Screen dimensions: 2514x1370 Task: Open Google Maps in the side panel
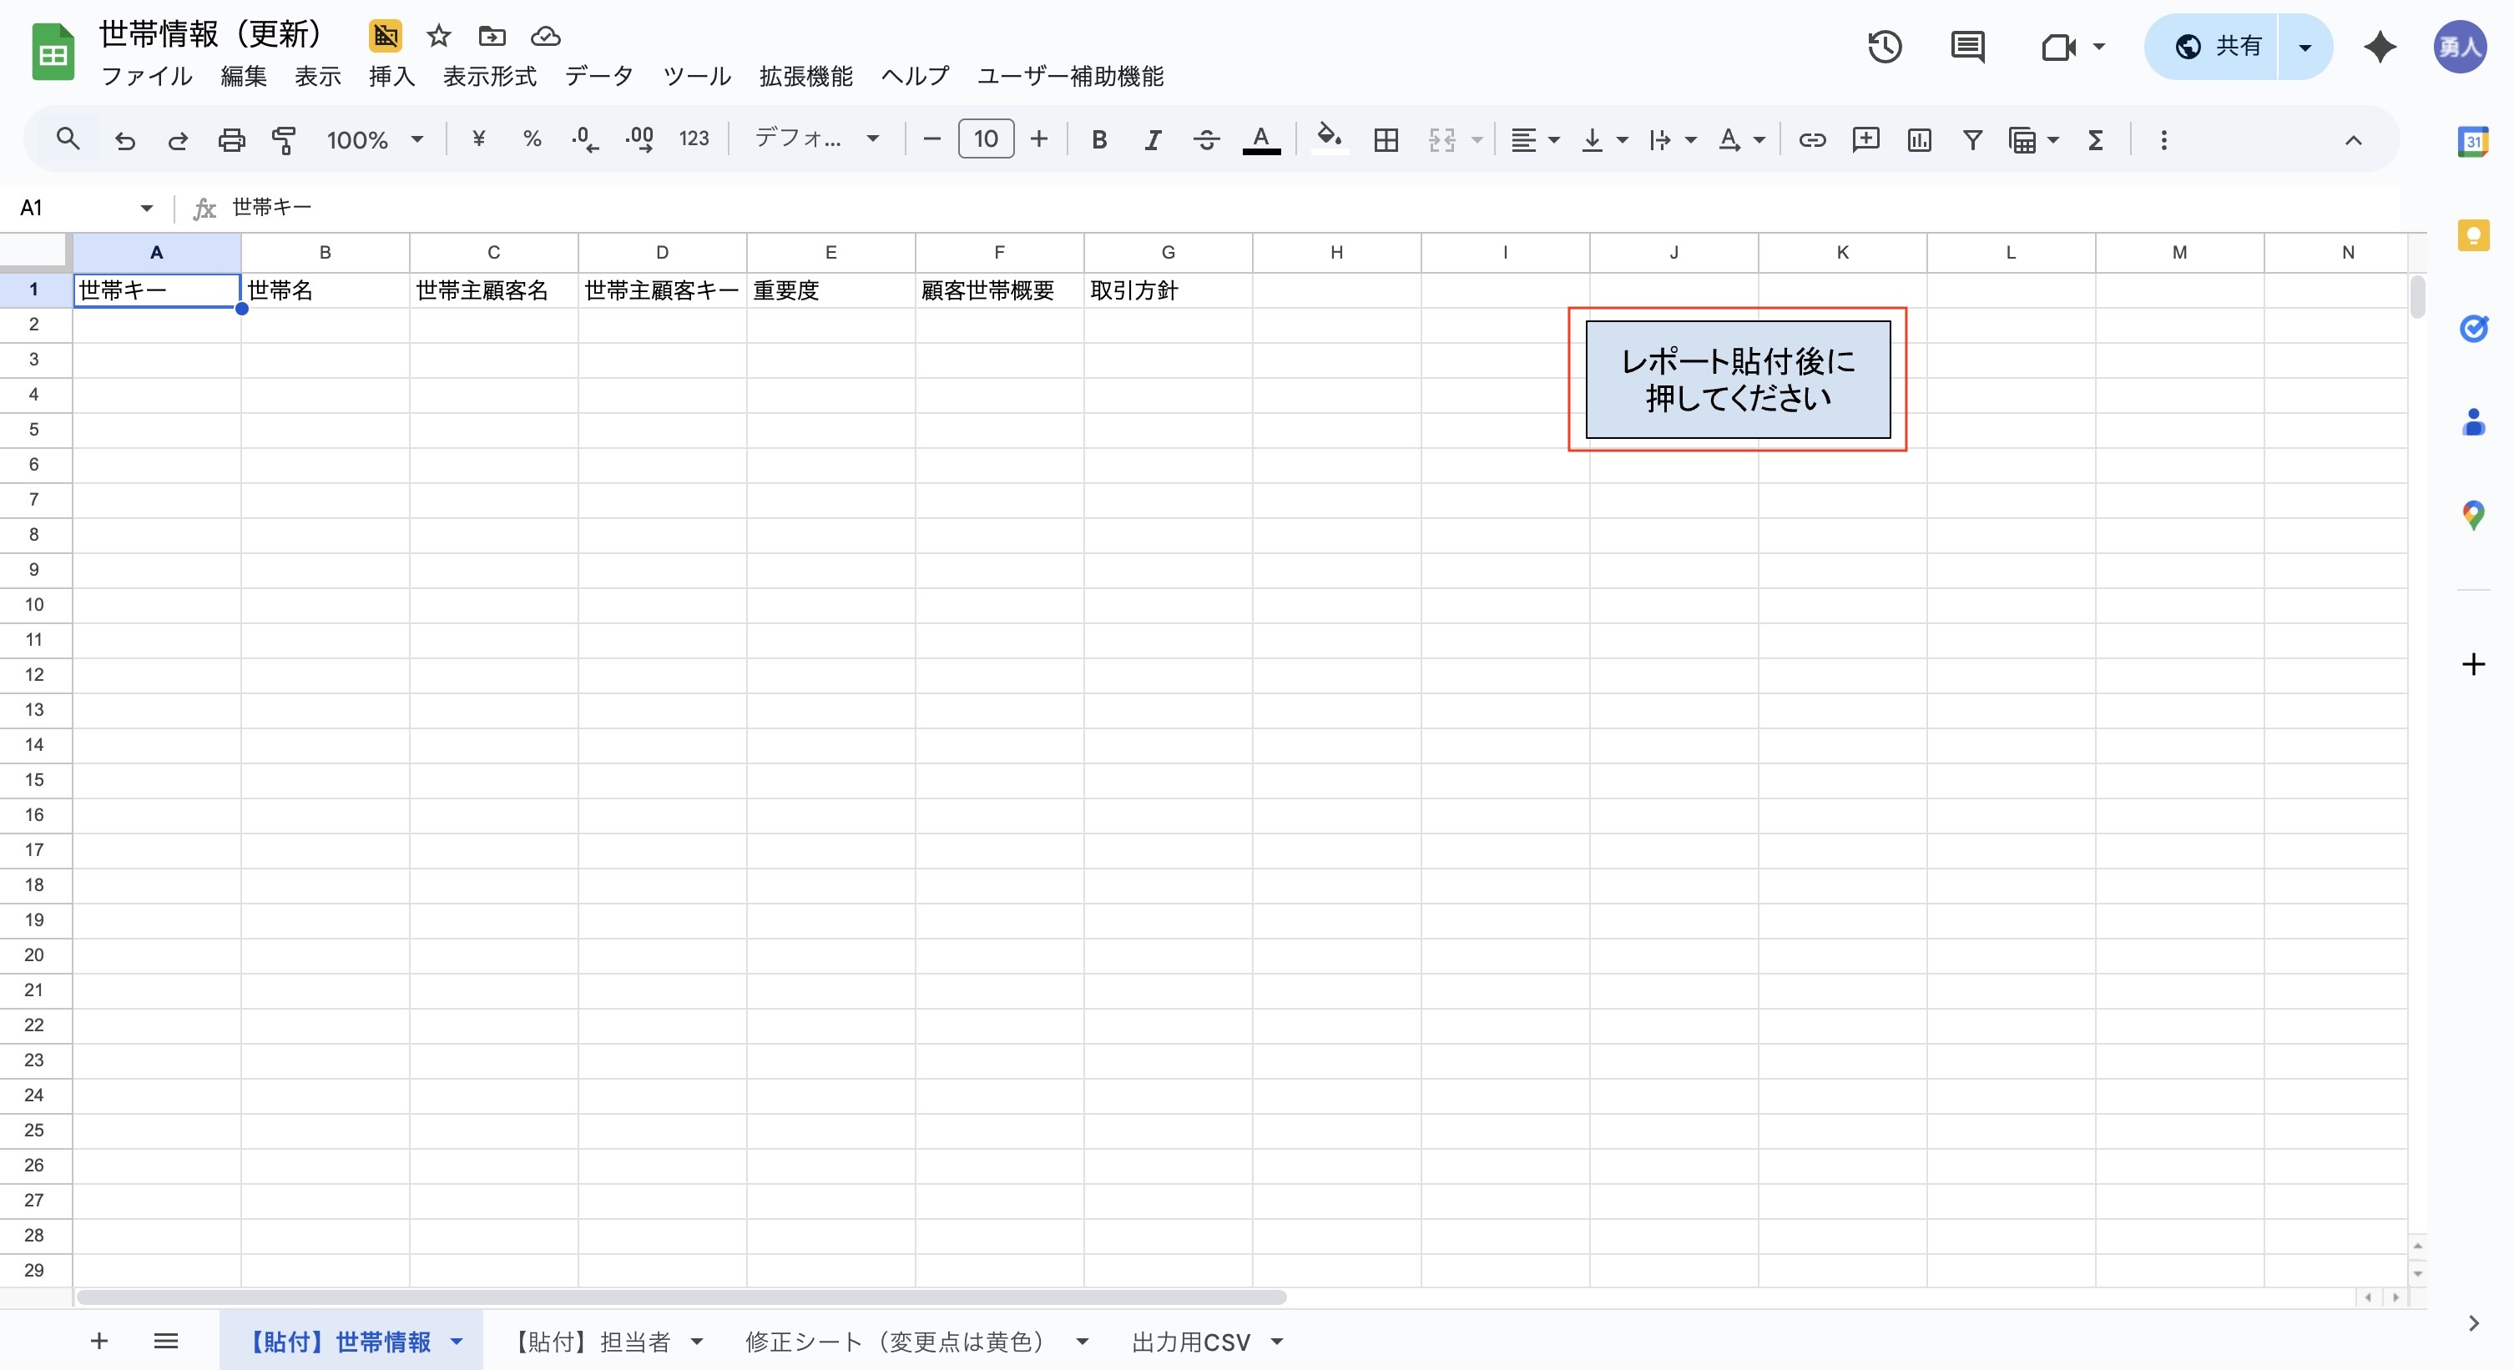pos(2473,514)
